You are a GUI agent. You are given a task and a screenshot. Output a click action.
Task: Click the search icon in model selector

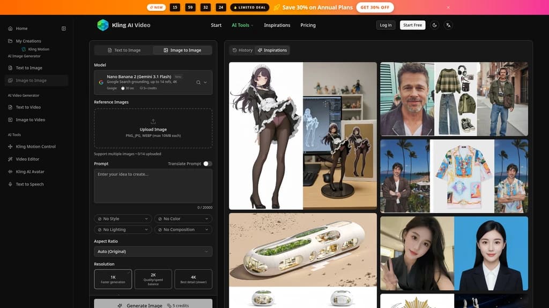click(198, 82)
